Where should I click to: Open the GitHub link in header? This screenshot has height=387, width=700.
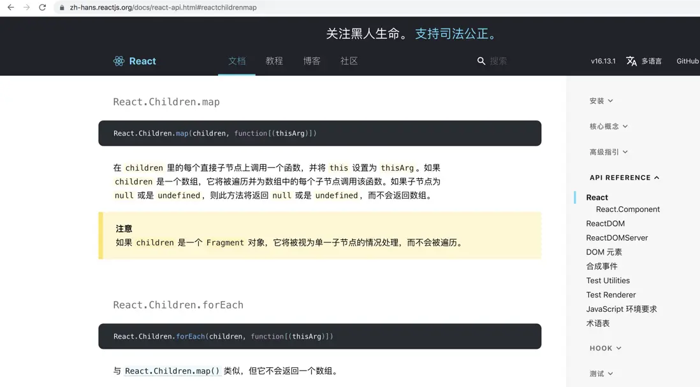click(687, 61)
